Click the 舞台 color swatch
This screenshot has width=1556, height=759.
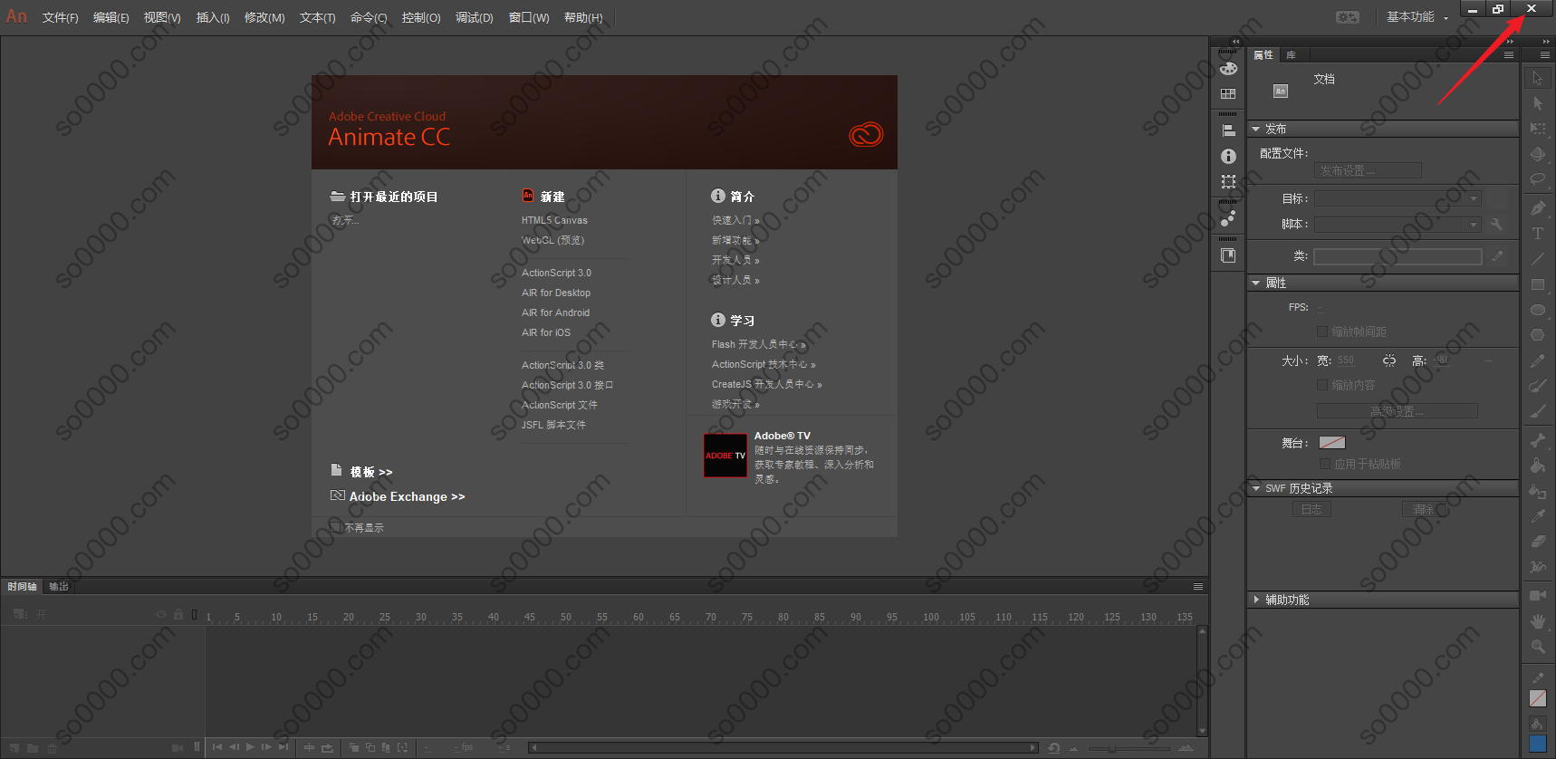pos(1332,443)
